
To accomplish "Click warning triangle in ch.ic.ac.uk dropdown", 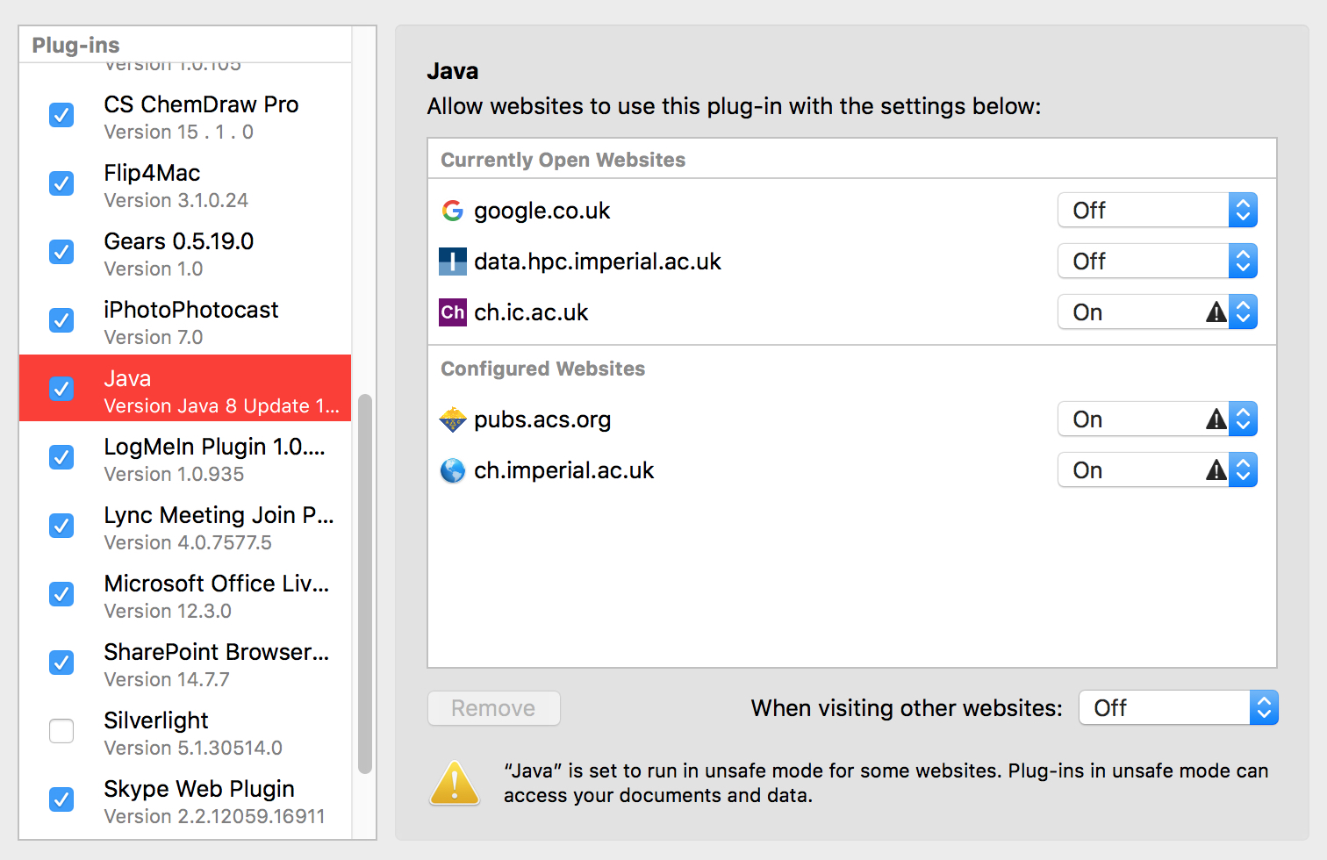I will (x=1216, y=312).
